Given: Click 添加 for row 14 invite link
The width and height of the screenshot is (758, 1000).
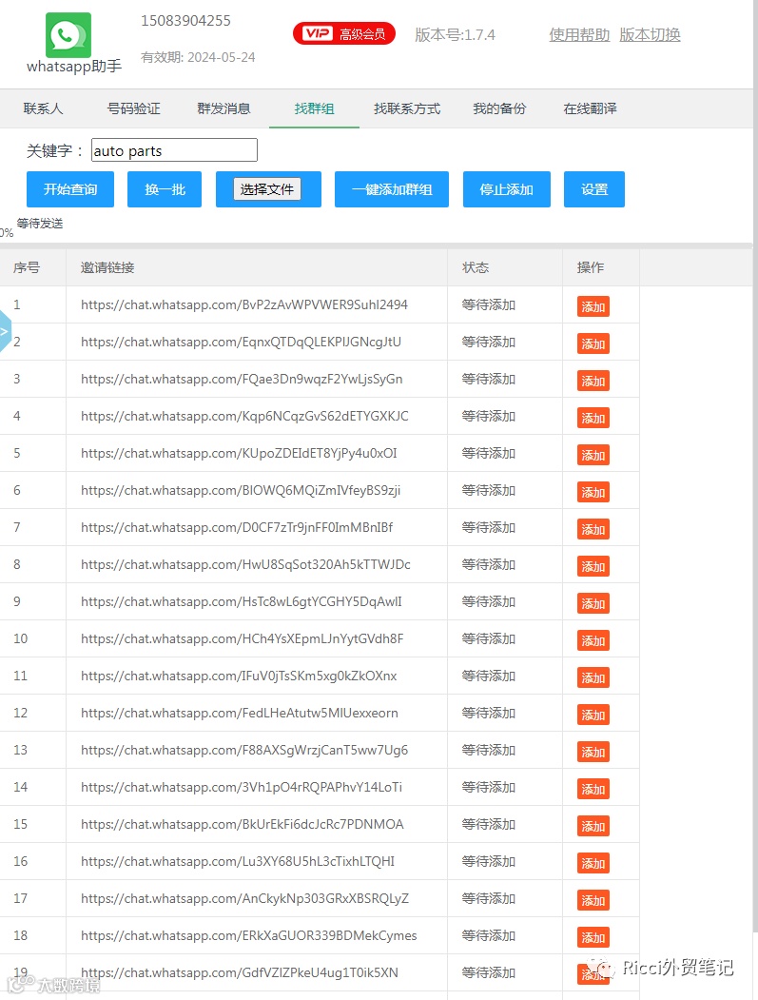Looking at the screenshot, I should (x=593, y=788).
